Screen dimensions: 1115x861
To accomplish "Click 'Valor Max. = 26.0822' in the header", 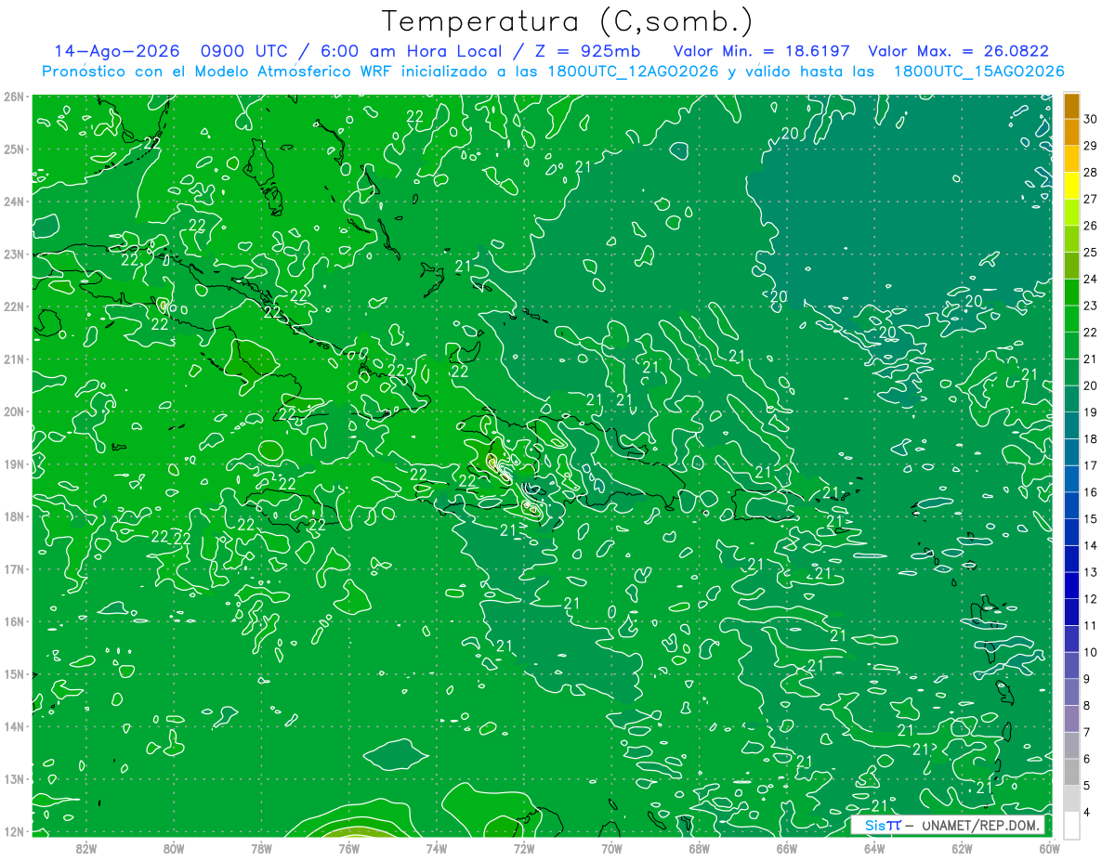I will (x=959, y=52).
